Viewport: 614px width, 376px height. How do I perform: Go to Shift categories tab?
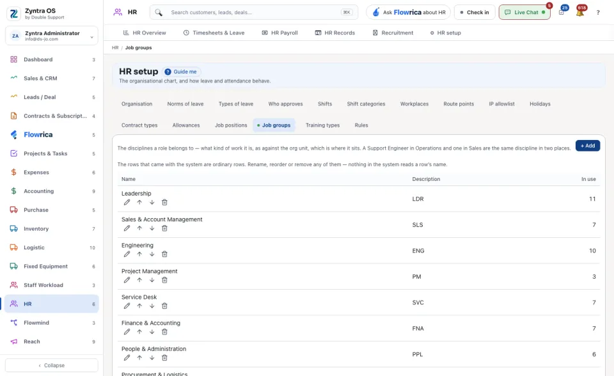pos(366,104)
